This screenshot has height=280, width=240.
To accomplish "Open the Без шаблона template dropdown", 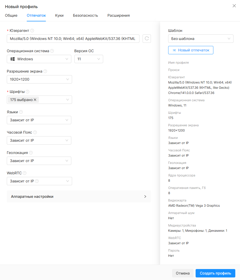I will point(201,39).
